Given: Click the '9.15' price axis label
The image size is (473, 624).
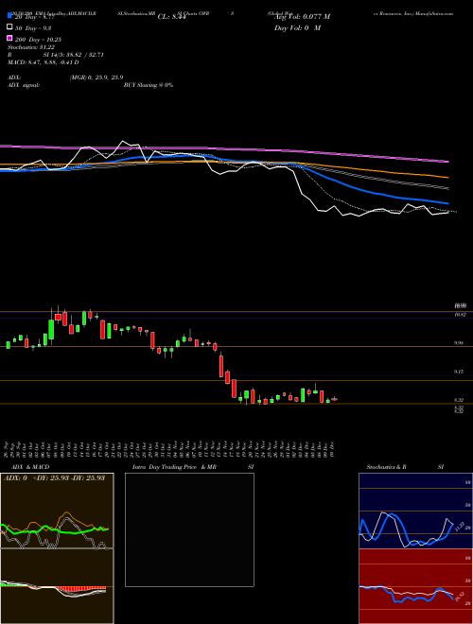Looking at the screenshot, I should click(x=459, y=372).
